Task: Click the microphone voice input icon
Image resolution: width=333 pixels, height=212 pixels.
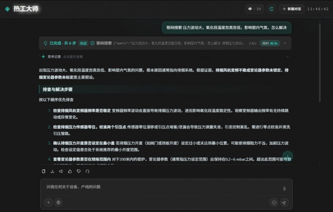Action: [284, 188]
